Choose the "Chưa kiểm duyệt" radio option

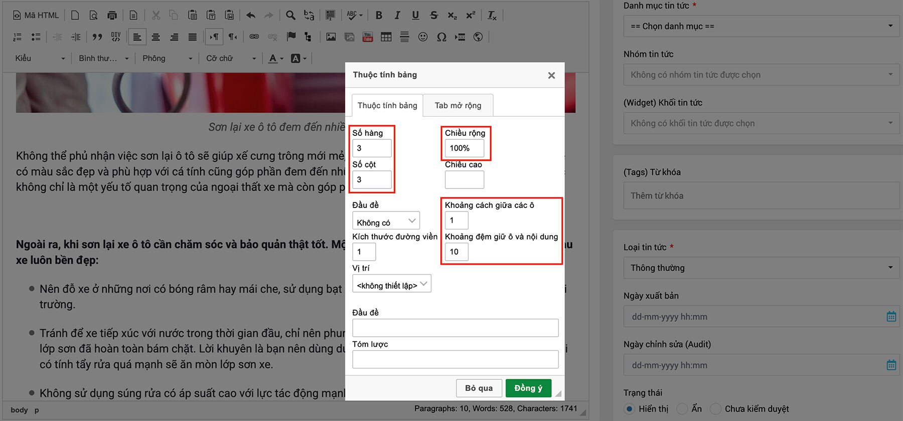coord(716,409)
